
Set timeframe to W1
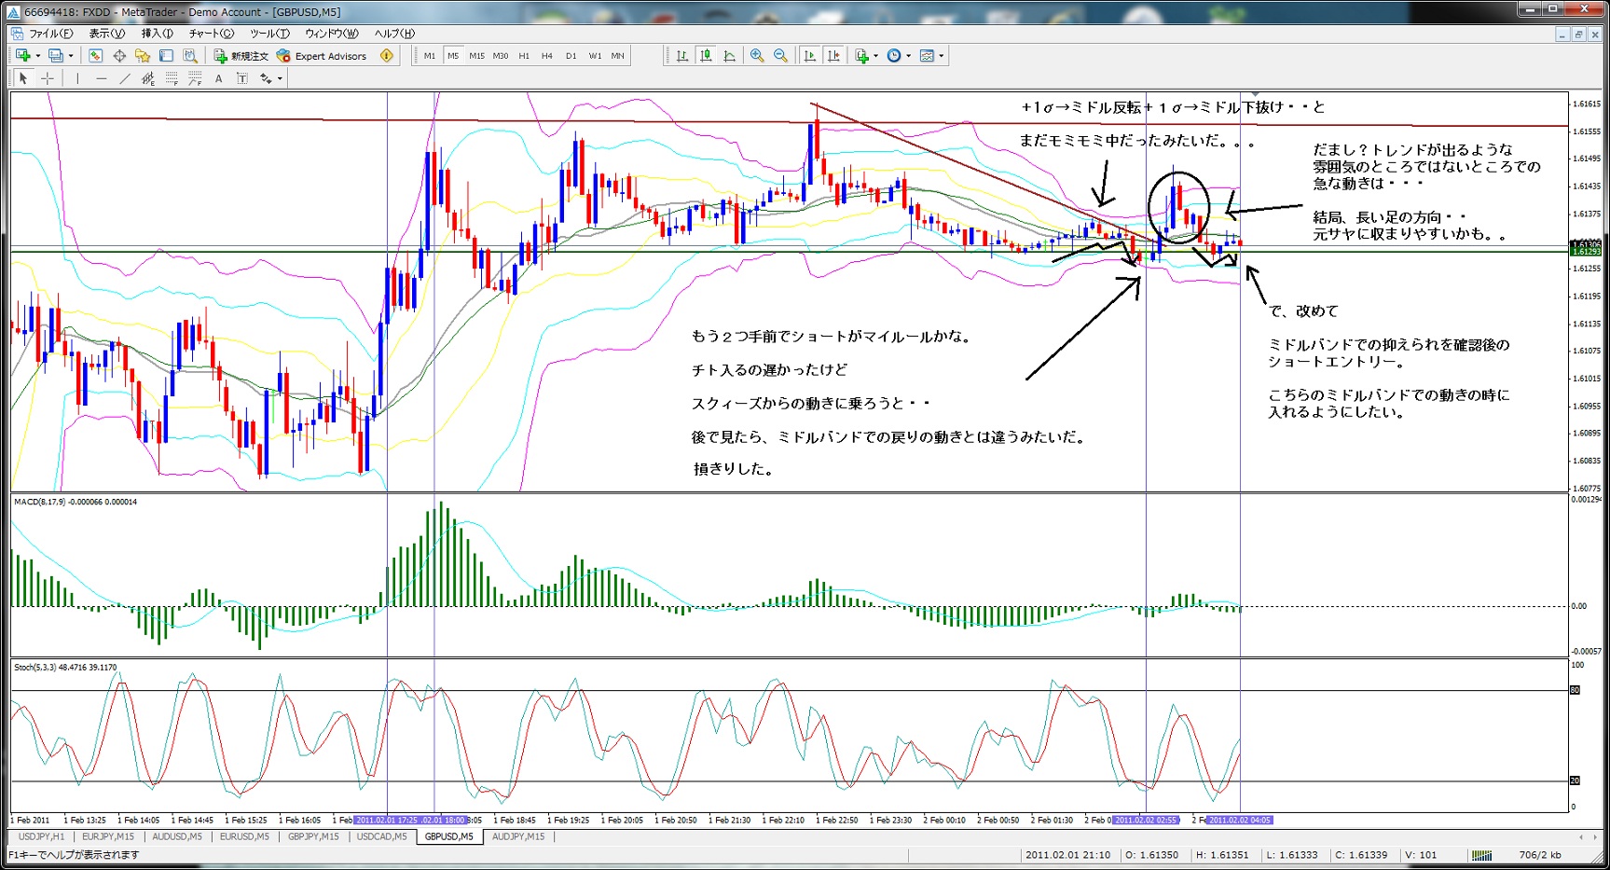595,56
